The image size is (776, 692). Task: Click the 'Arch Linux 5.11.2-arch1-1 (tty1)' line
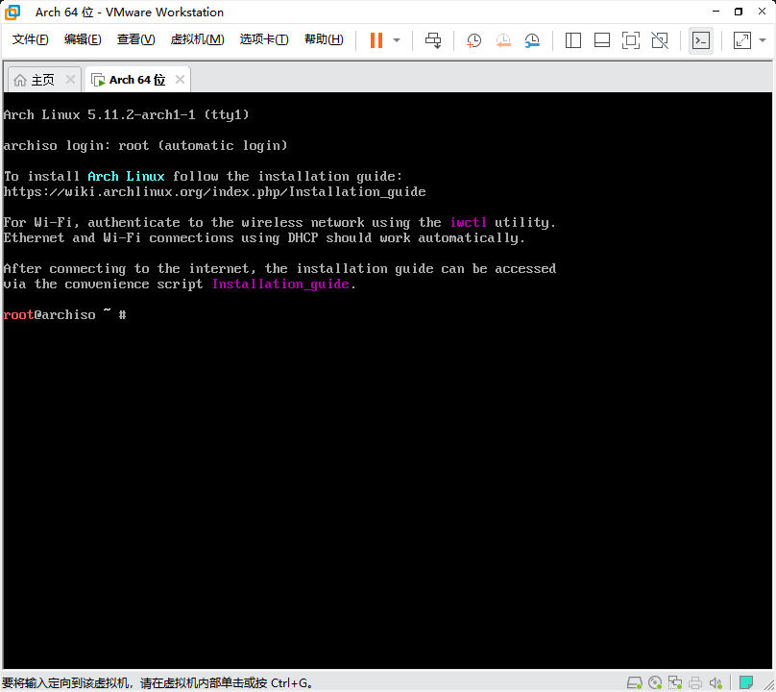click(126, 115)
